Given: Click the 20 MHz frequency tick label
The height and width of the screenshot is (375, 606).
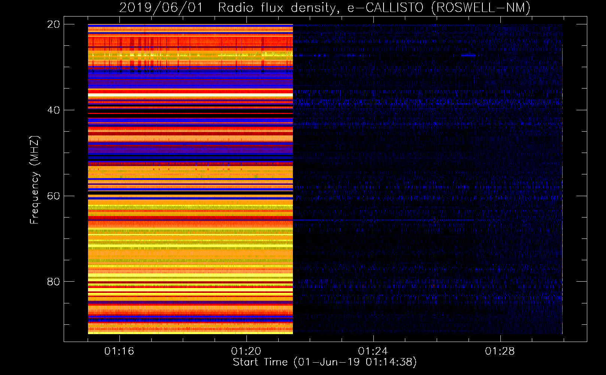Looking at the screenshot, I should click(x=54, y=24).
